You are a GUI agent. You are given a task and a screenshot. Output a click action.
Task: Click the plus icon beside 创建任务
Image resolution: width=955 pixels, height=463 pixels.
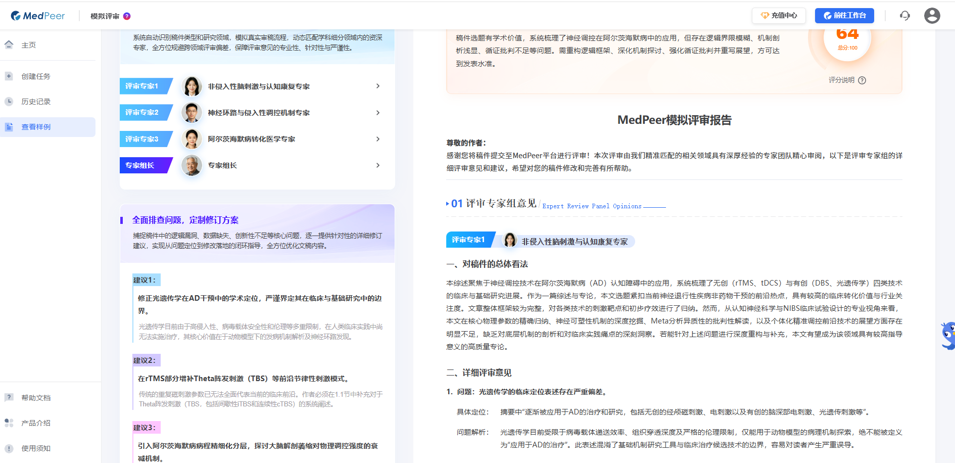click(x=9, y=76)
